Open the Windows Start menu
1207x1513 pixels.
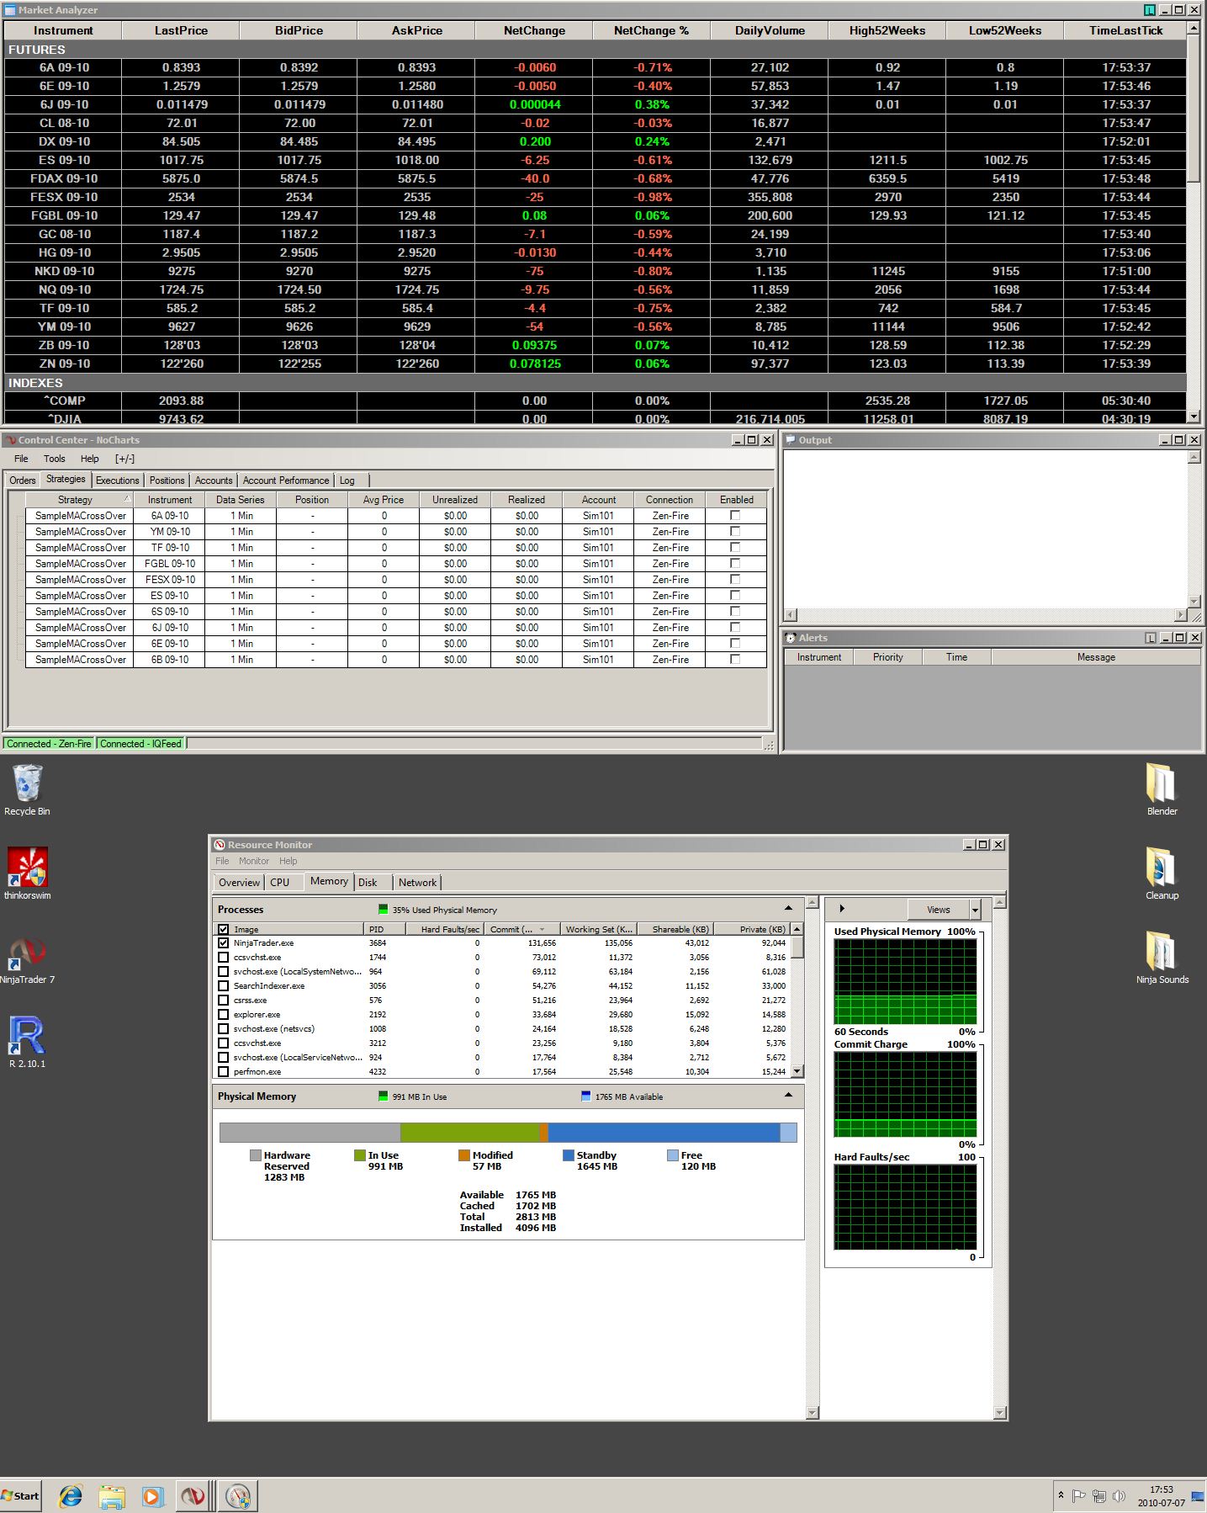[21, 1495]
